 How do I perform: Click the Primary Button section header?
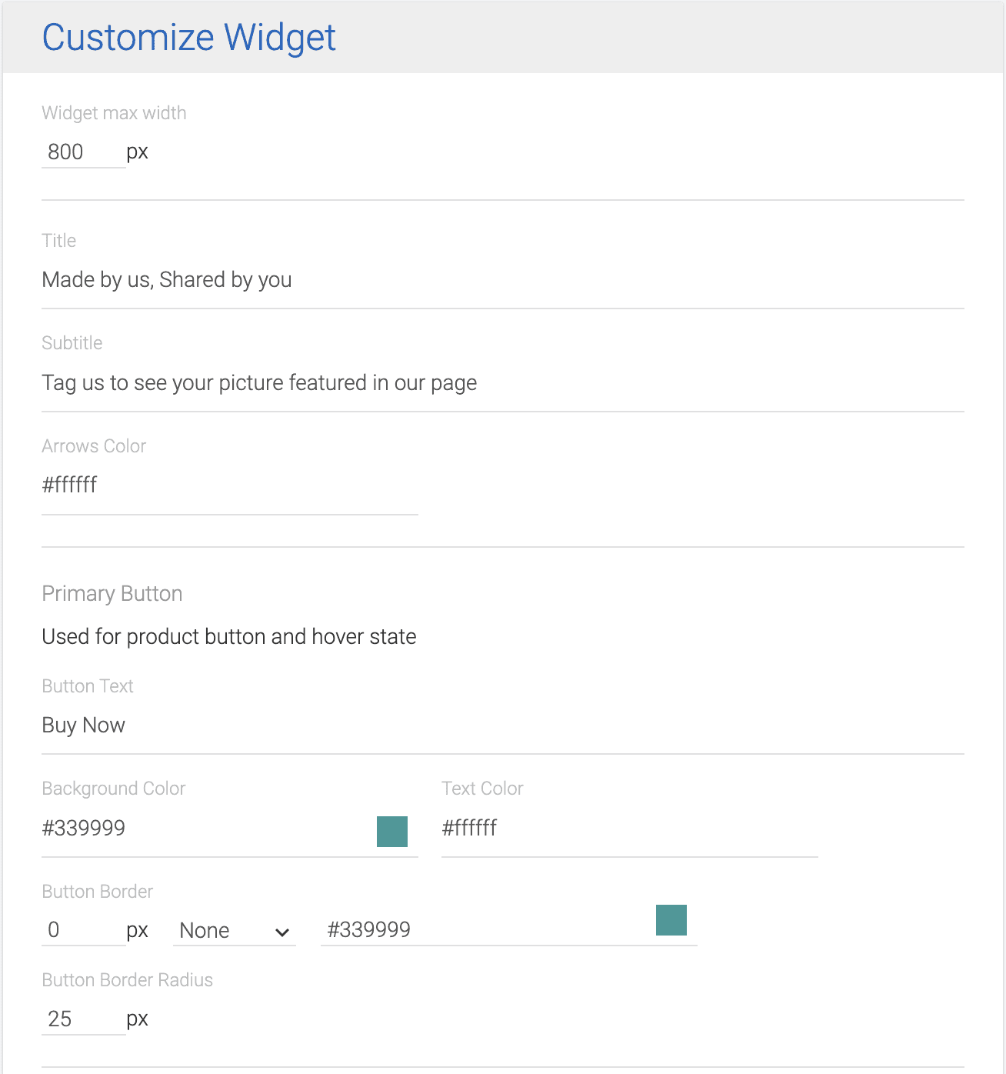(112, 593)
